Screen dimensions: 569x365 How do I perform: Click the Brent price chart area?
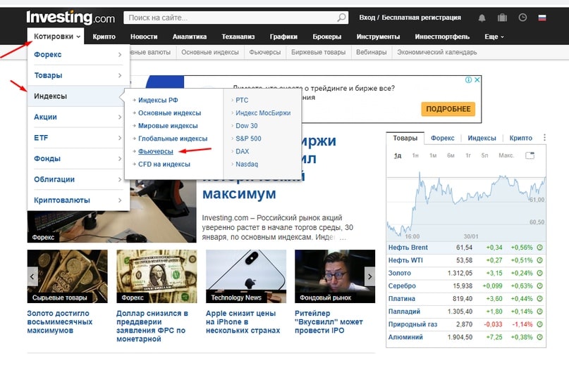click(466, 203)
